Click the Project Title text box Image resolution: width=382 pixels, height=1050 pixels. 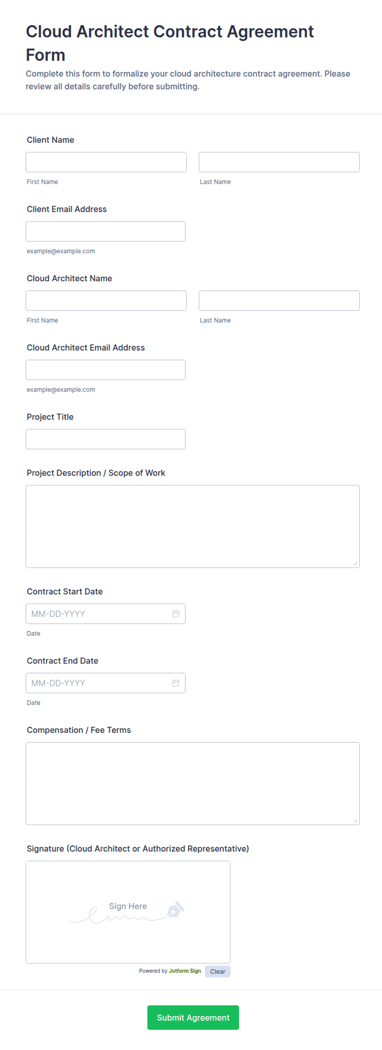click(x=106, y=439)
